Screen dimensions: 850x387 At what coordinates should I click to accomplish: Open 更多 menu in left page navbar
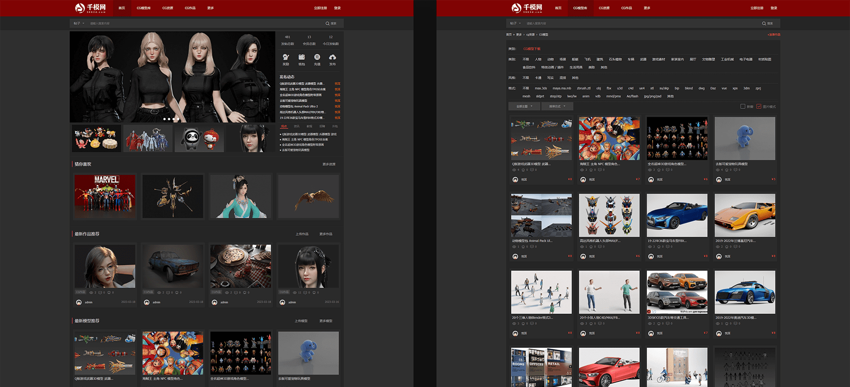(211, 8)
